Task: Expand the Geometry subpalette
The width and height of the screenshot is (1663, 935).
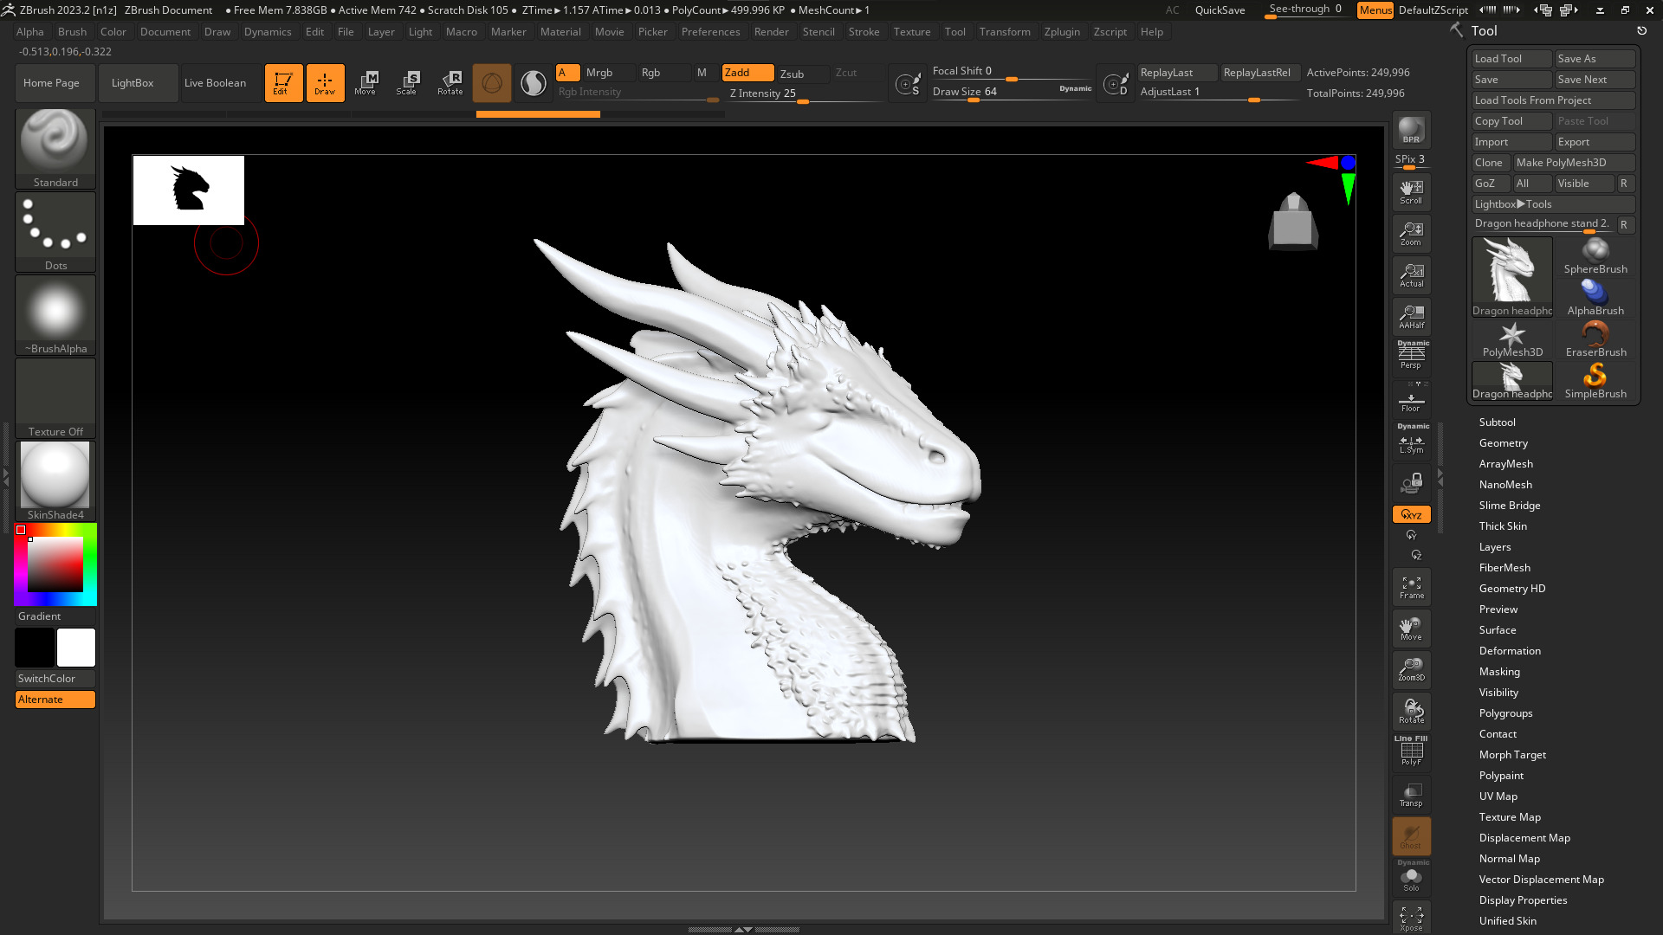Action: (1503, 443)
